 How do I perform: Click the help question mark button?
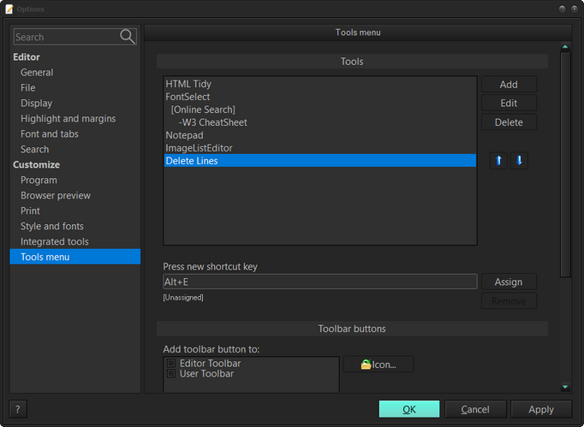pyautogui.click(x=18, y=409)
